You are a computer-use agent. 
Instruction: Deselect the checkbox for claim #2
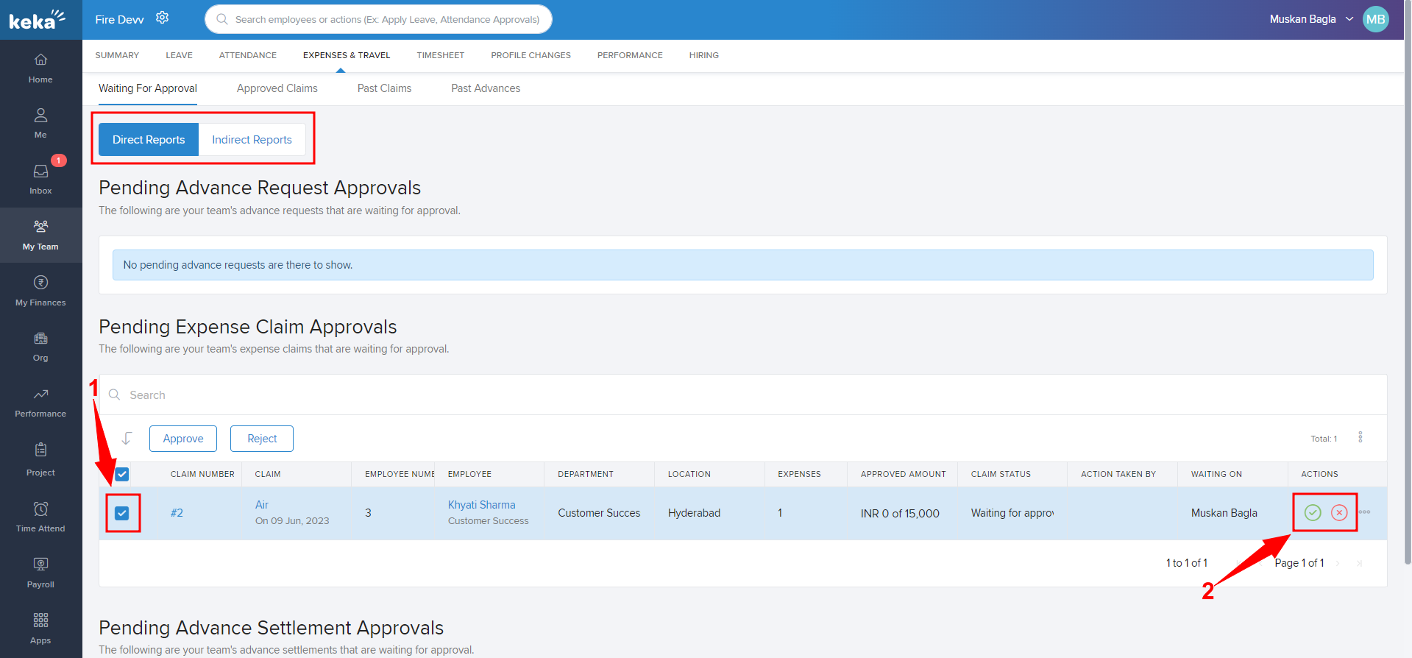[x=122, y=513]
